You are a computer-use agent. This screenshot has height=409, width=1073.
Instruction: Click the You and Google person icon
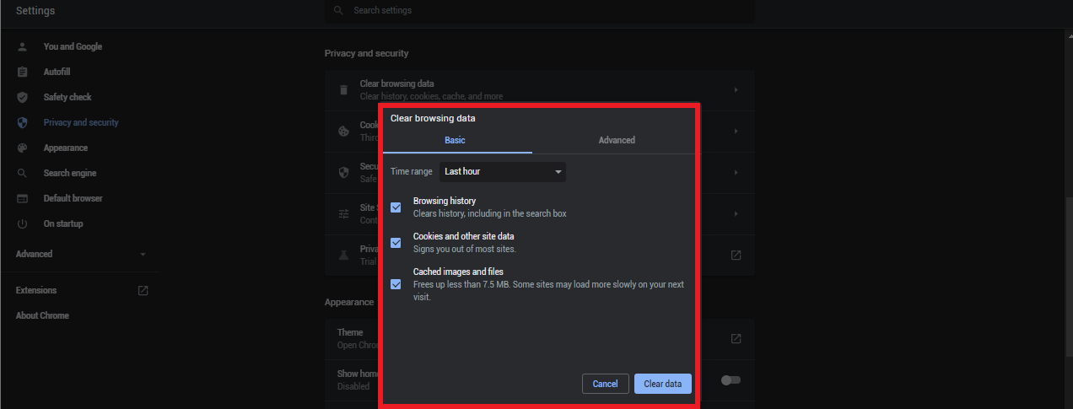coord(23,46)
